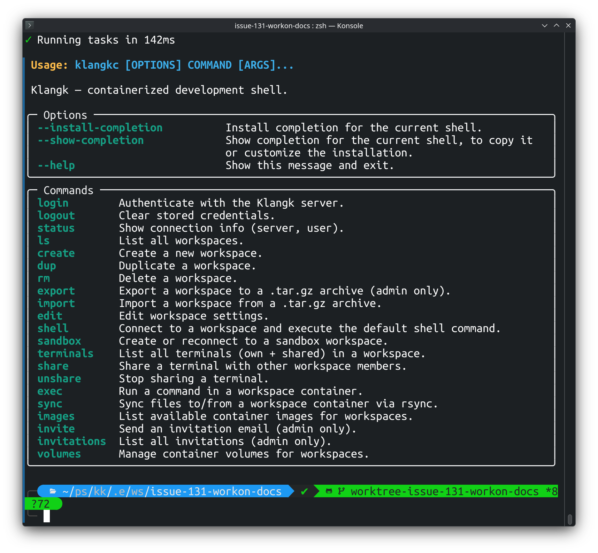Click the 'unshare' command name
598x553 pixels.
click(x=59, y=378)
